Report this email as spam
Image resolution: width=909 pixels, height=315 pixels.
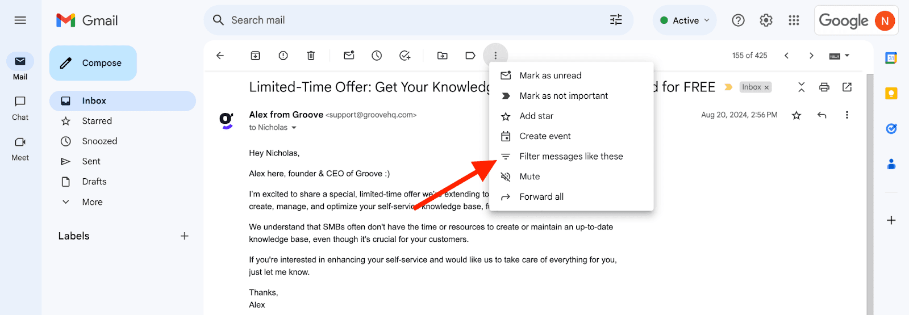tap(283, 56)
